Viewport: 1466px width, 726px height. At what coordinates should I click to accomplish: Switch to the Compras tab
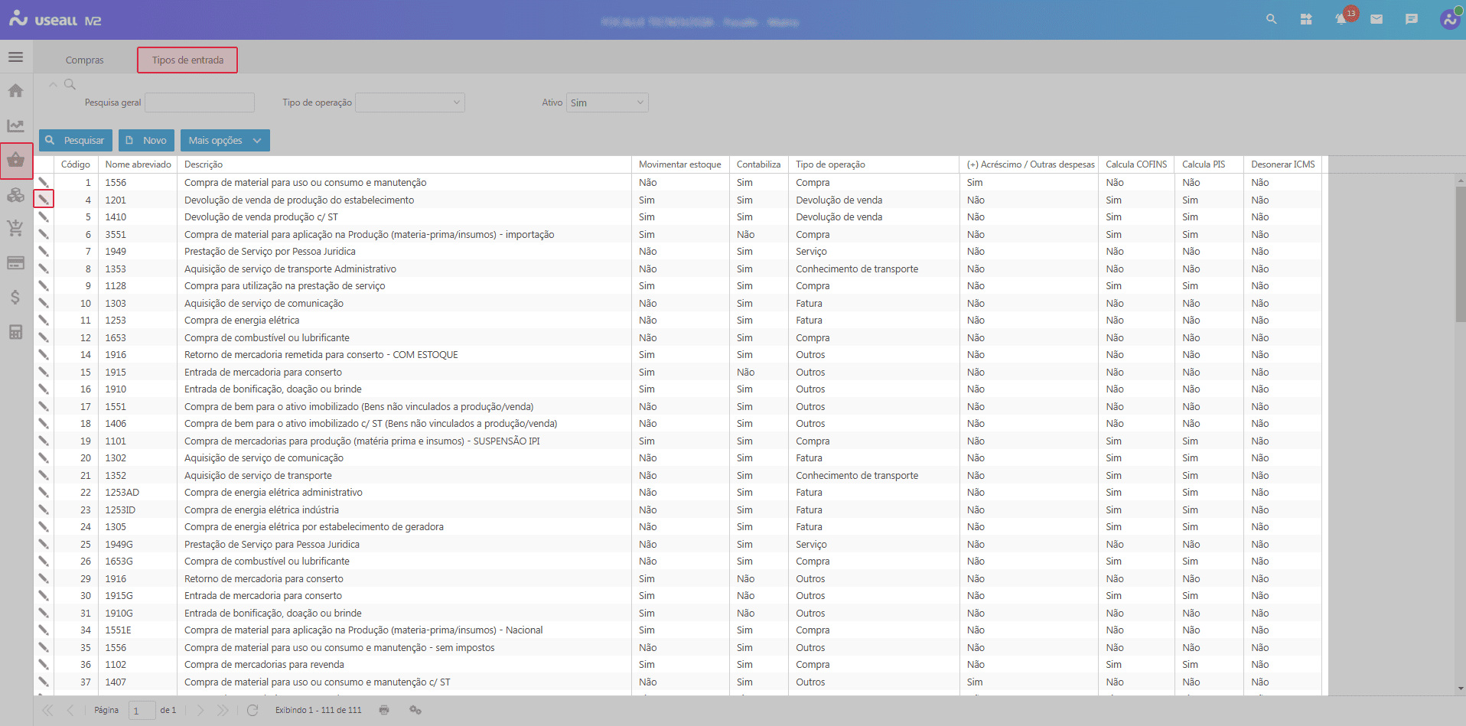(x=84, y=60)
